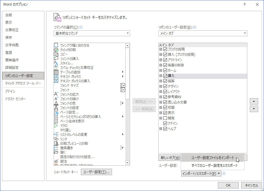The width and height of the screenshot is (264, 191).
Task: Click the キャンセル button
Action: 251,185
